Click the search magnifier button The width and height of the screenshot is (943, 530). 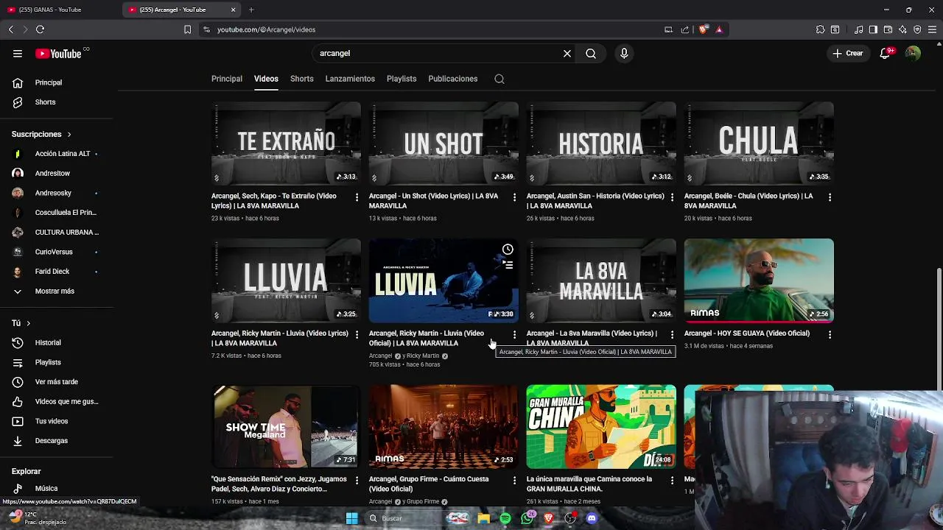pos(591,53)
